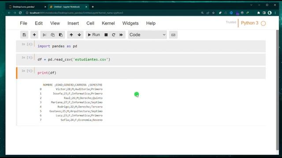This screenshot has width=282, height=158.
Task: Open a new browser tab
Action: [93, 7]
